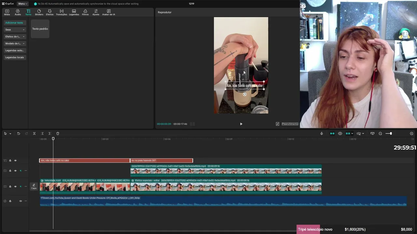Open the Menu dropdown
Image resolution: width=417 pixels, height=234 pixels.
coord(22,4)
